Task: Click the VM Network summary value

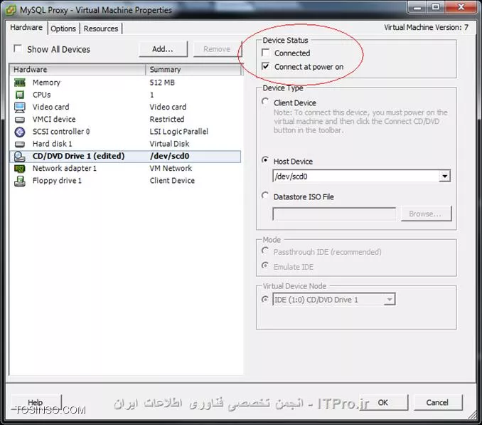Action: 171,168
